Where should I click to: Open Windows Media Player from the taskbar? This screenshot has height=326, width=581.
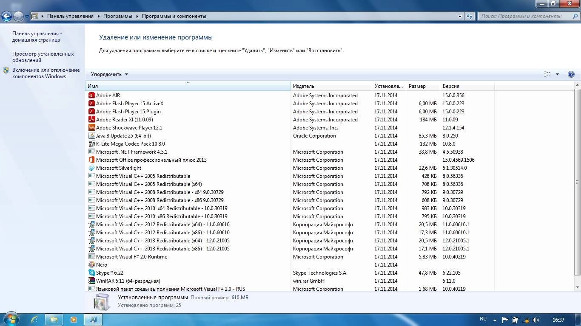click(74, 320)
